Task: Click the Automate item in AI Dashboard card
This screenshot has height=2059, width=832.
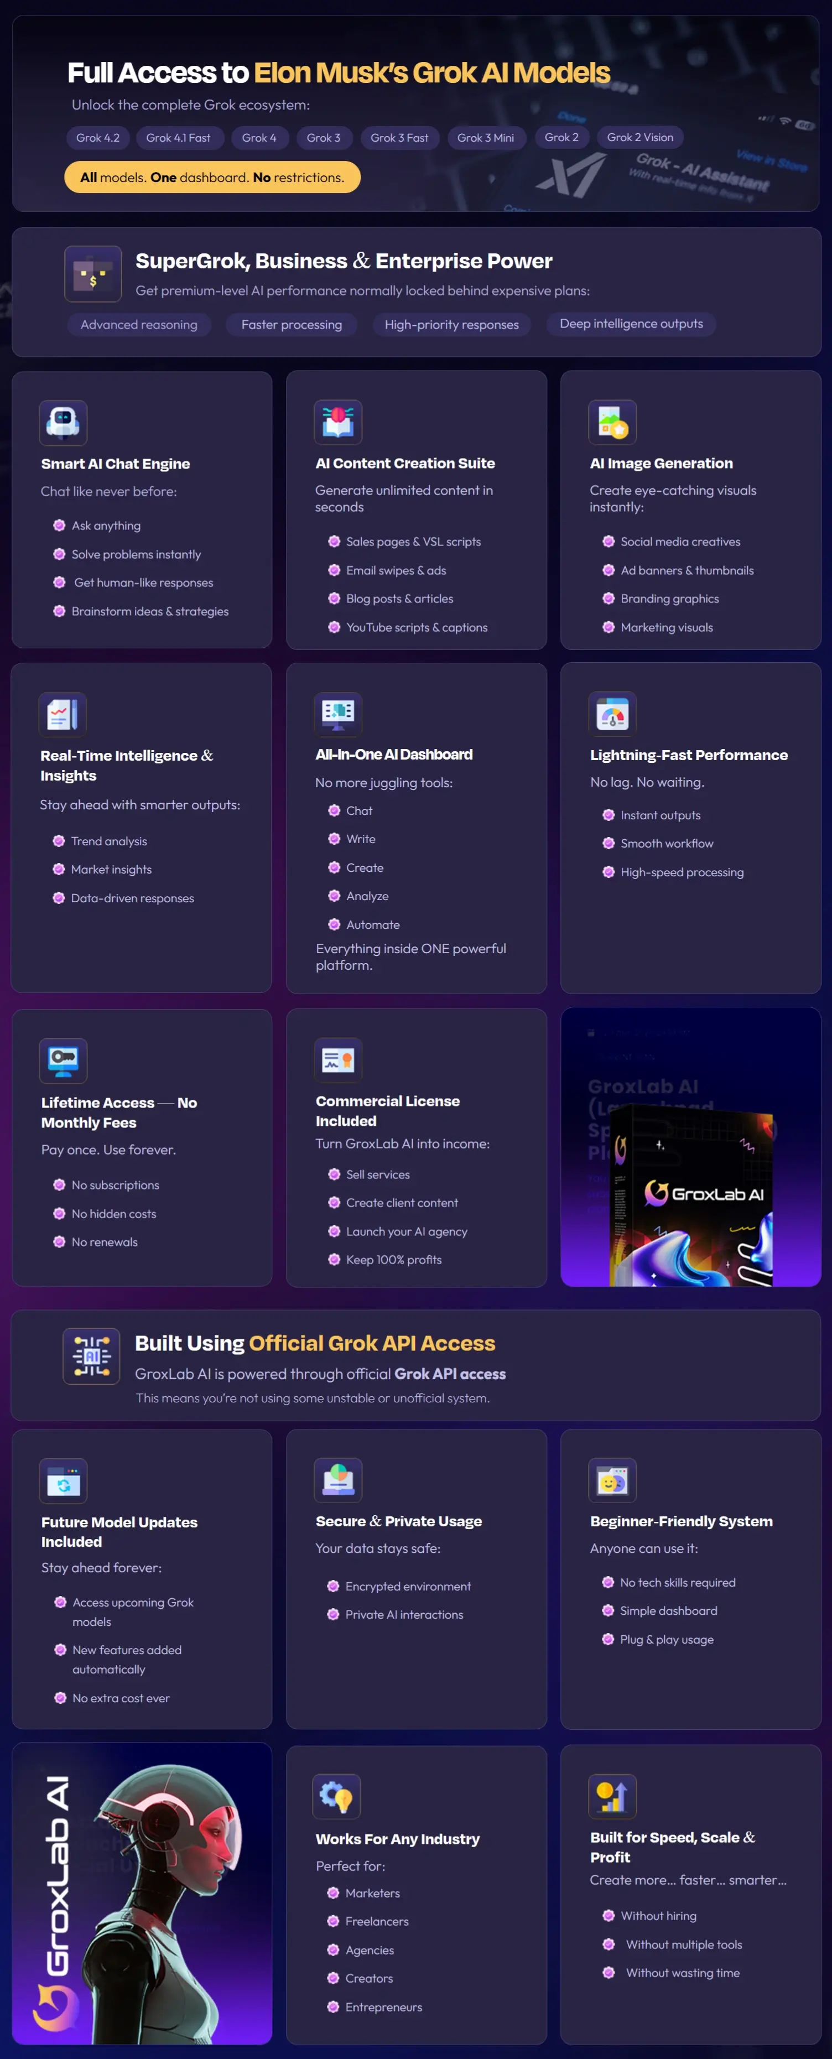Action: coord(373,925)
